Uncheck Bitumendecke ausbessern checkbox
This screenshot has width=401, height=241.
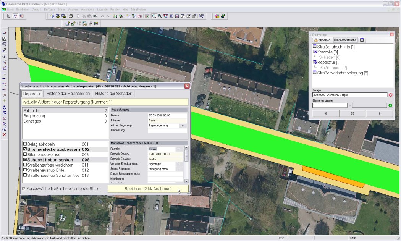25,149
